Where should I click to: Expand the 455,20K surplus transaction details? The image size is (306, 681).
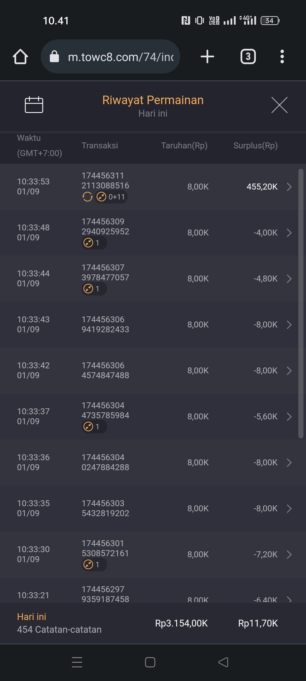point(289,187)
